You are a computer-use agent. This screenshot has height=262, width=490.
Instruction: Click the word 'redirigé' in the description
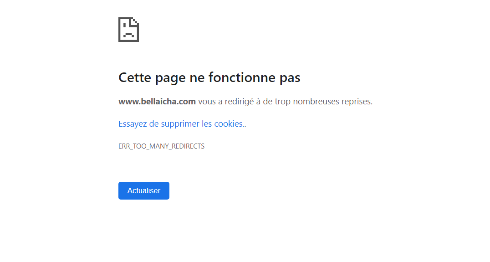click(x=239, y=102)
